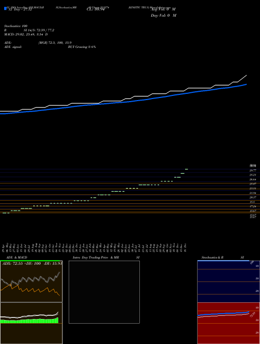Click the 'Intra Day Trading Price & MR' title
This screenshot has width=260, height=344.
(x=96, y=257)
